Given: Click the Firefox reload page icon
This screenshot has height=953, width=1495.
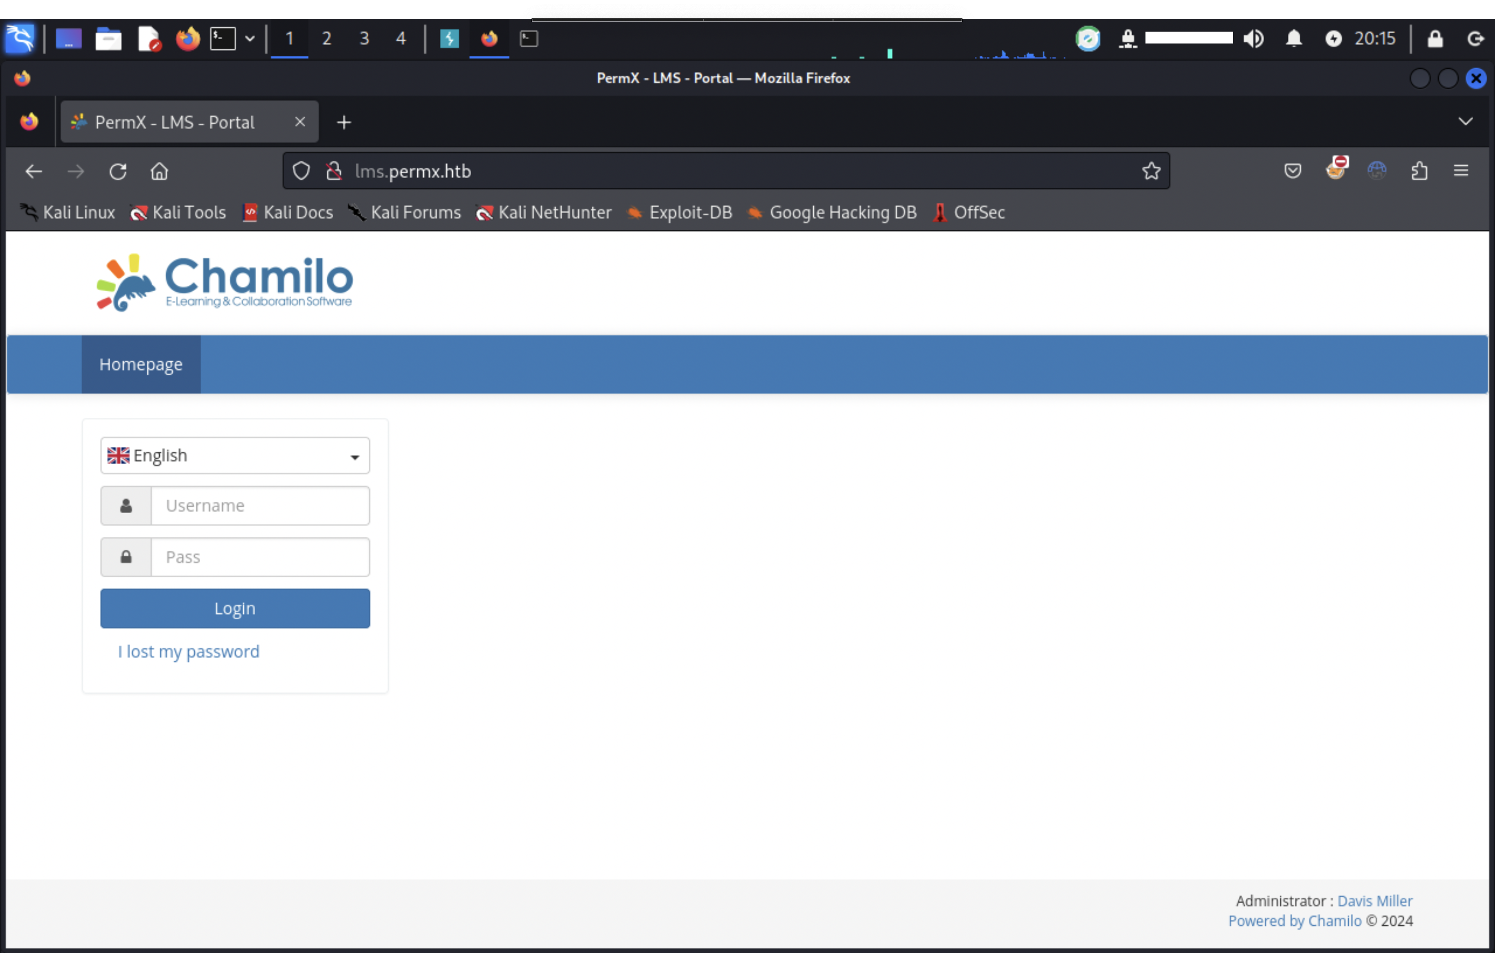Looking at the screenshot, I should pyautogui.click(x=118, y=172).
